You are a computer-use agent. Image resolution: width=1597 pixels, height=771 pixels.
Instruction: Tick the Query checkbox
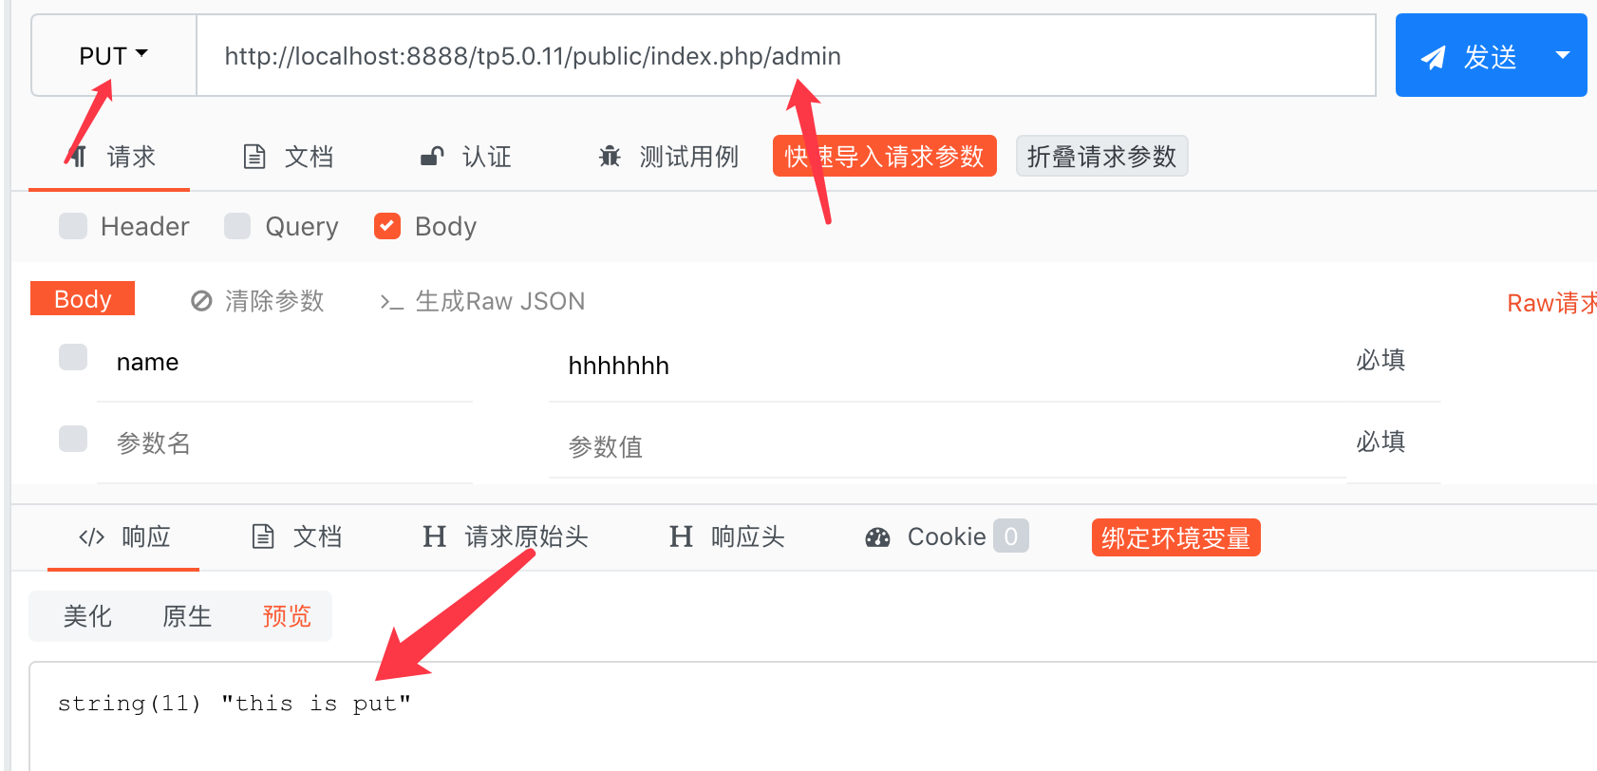coord(237,226)
